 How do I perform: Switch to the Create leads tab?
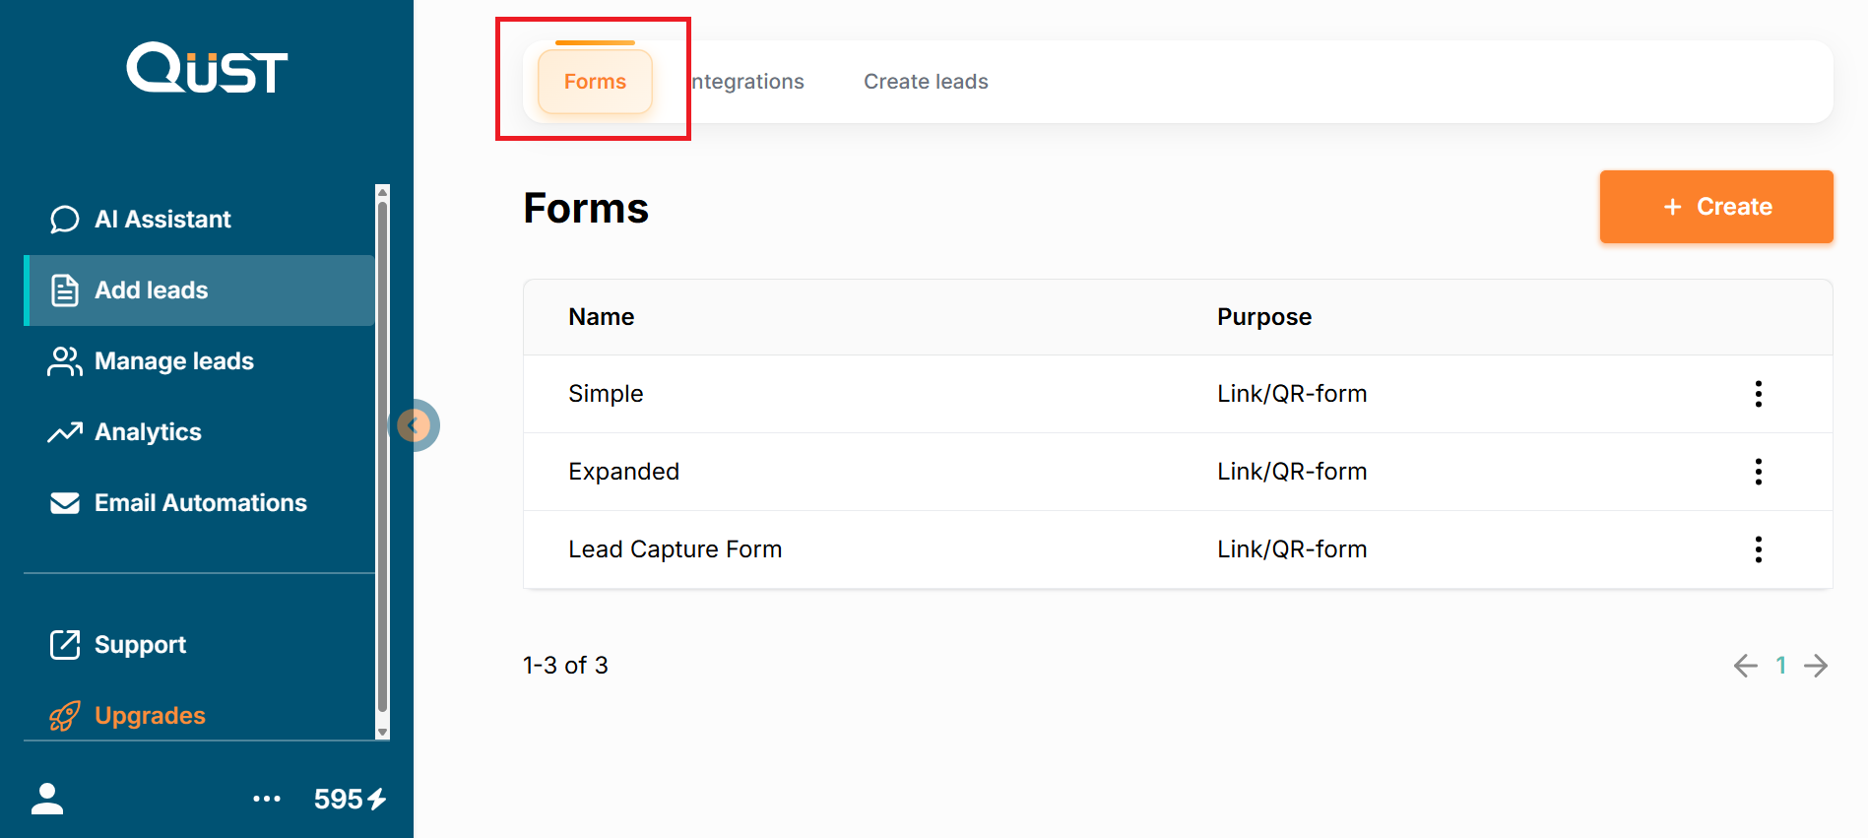pos(926,82)
